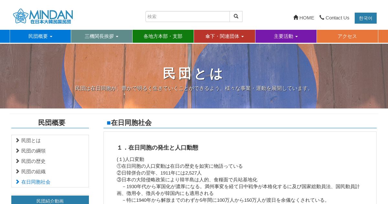Click the 民団紹介動画 button
Screen dimensions: 388x204
[x=50, y=200]
